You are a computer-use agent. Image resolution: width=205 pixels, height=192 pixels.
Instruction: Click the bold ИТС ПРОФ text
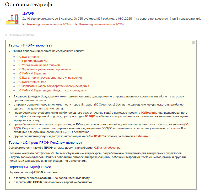click(x=34, y=182)
